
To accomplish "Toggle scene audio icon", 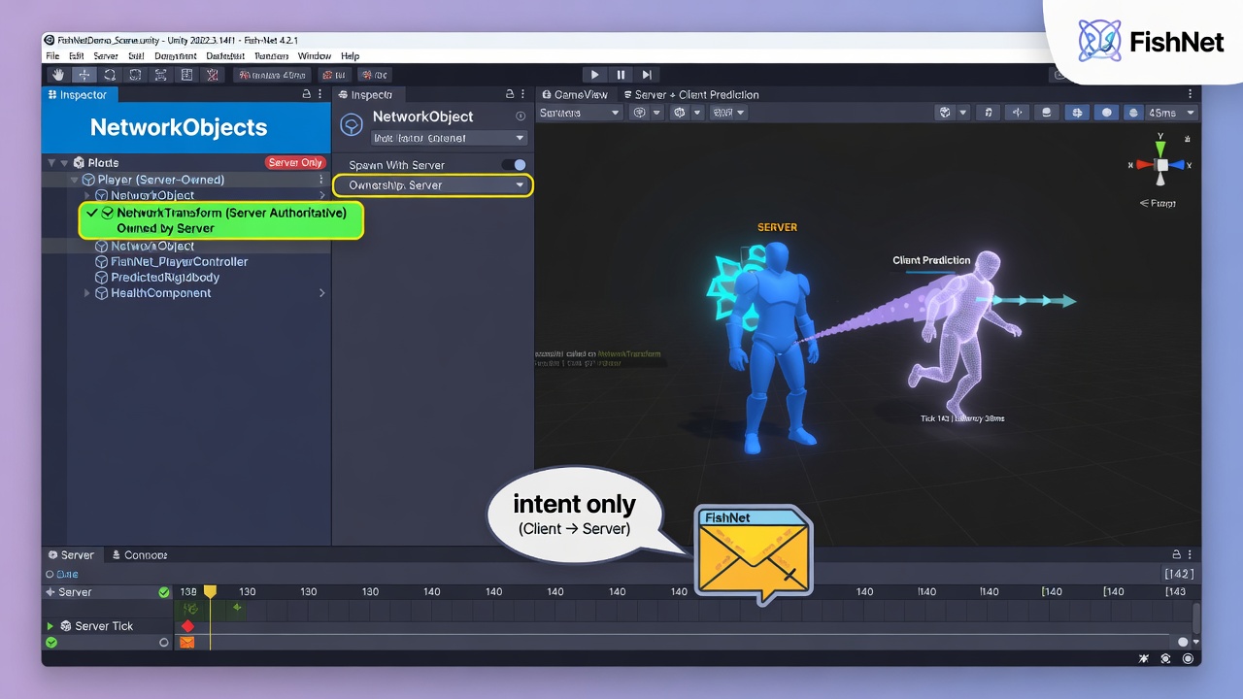I will pyautogui.click(x=989, y=113).
